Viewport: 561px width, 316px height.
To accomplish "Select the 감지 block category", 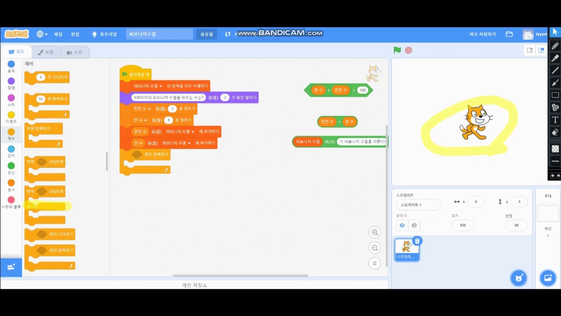I will (11, 152).
